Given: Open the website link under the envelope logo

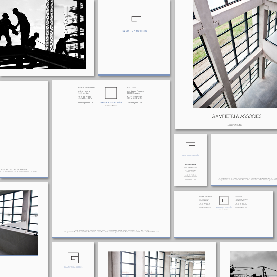Looking at the screenshot, I should (223, 209).
